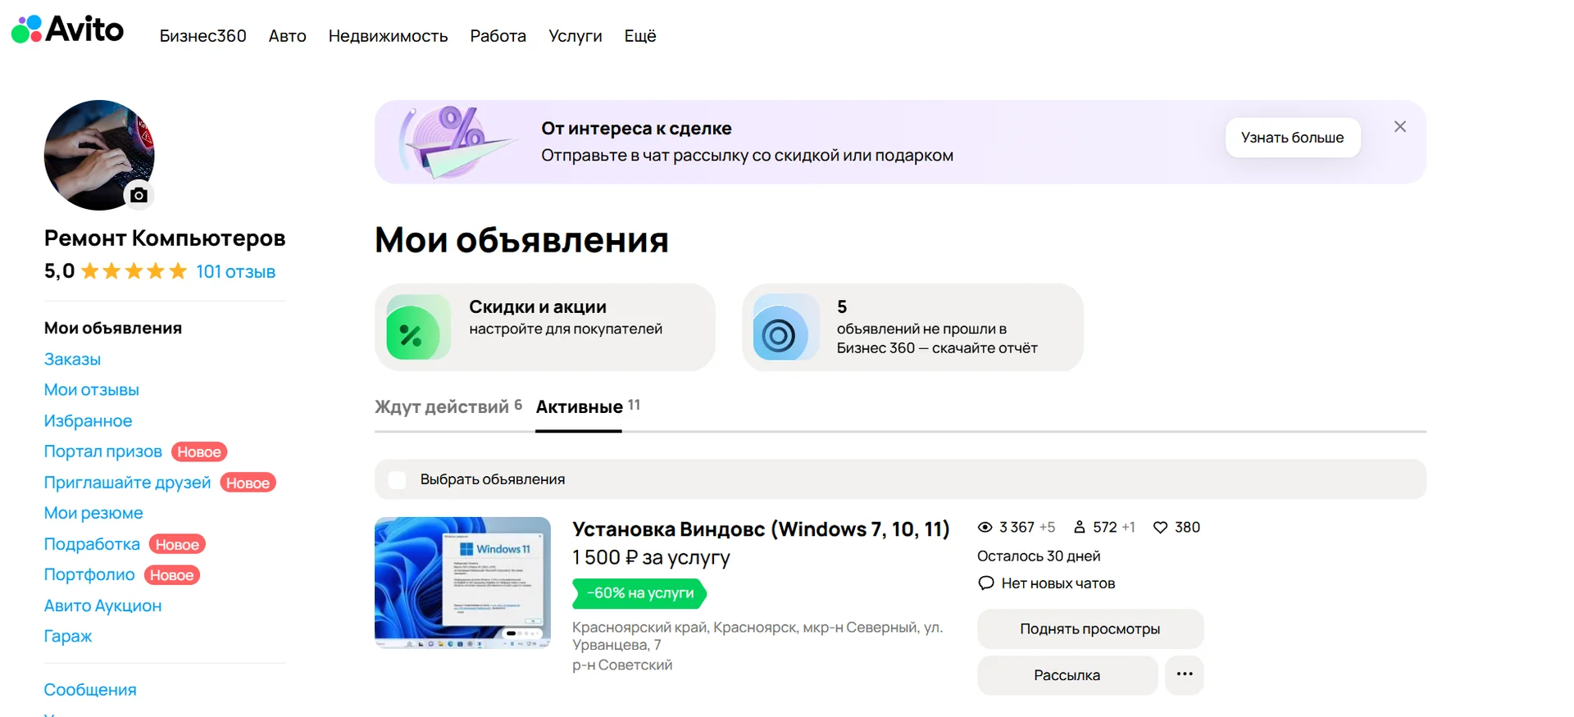Switch to the Ждут действий tab
Image resolution: width=1574 pixels, height=717 pixels.
[x=448, y=406]
